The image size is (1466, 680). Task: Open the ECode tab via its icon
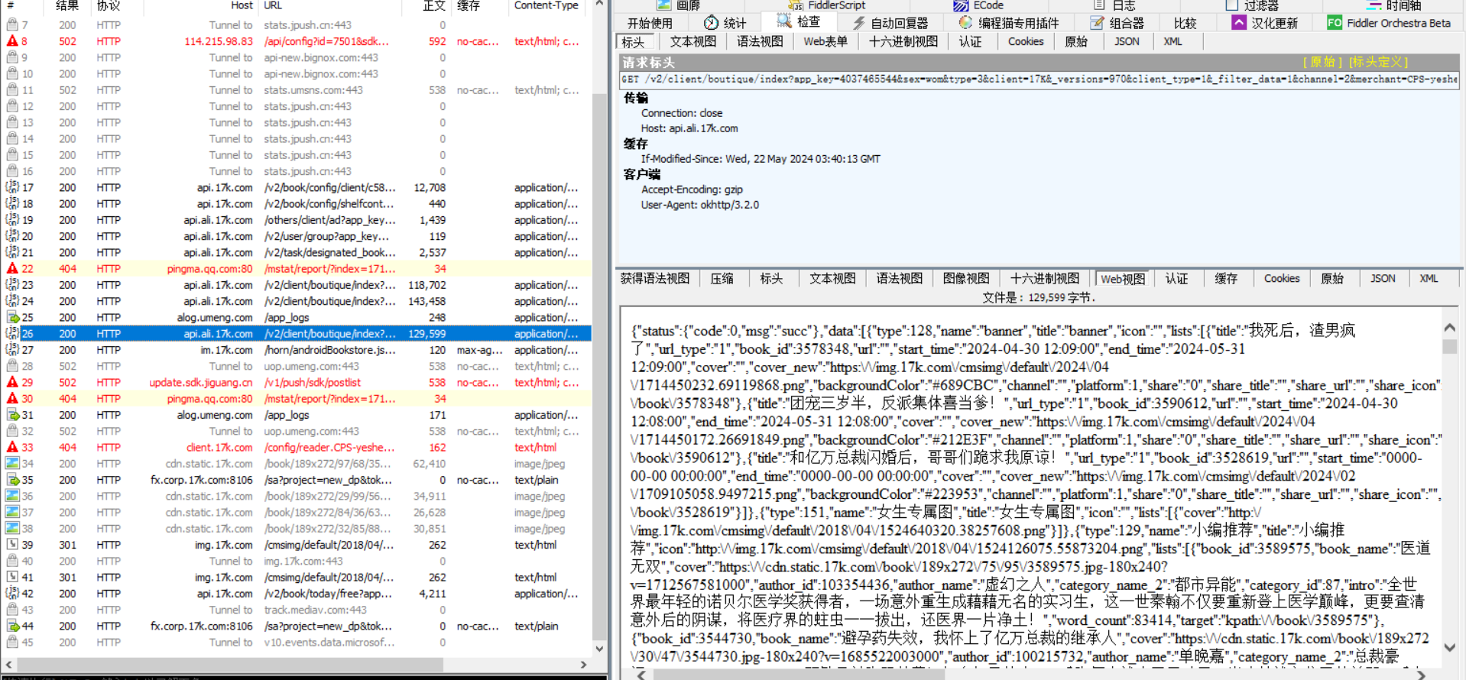961,5
